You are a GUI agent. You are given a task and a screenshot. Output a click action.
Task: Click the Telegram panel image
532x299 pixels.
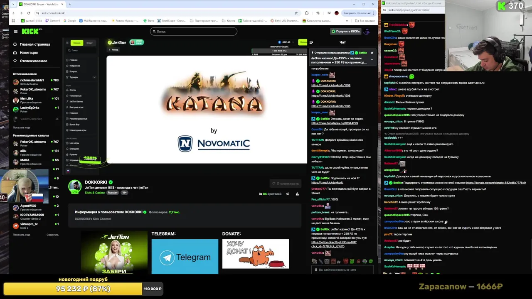[x=185, y=257]
